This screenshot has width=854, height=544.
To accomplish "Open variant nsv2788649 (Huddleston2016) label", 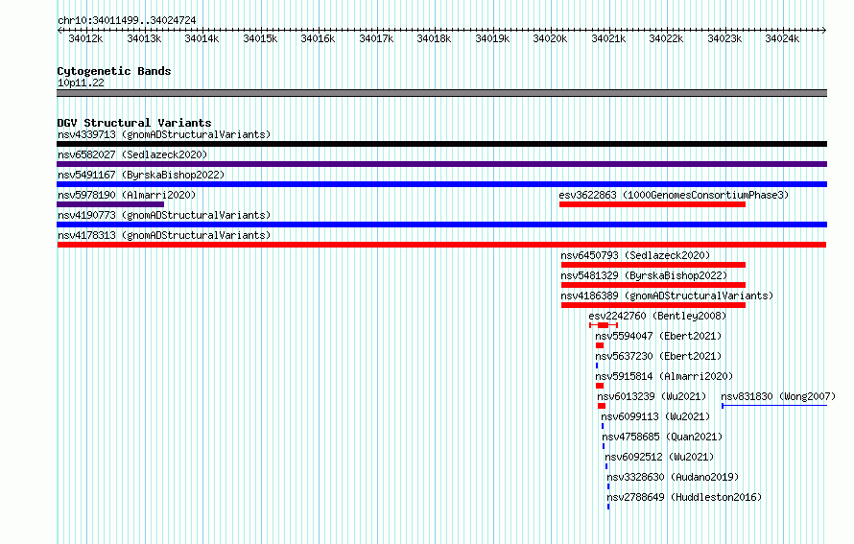I will pyautogui.click(x=684, y=497).
